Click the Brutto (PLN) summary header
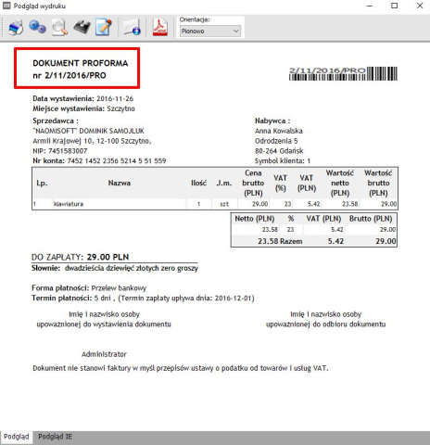Image resolution: width=430 pixels, height=445 pixels. click(x=371, y=219)
